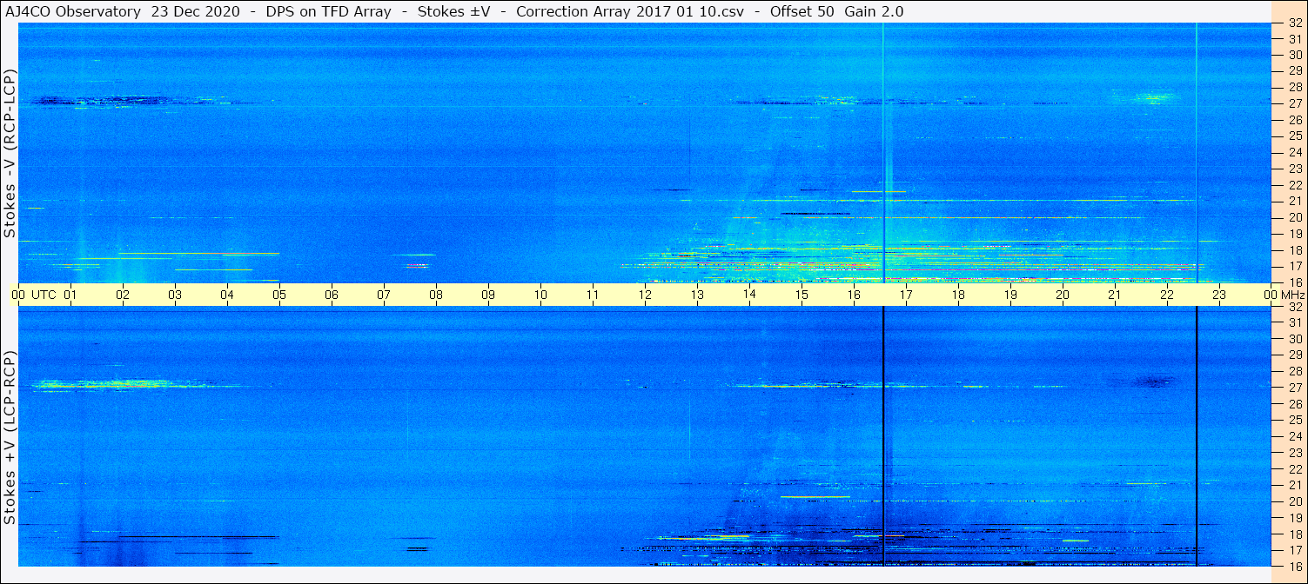Image resolution: width=1308 pixels, height=584 pixels.
Task: Click the MHz unit label on time axis
Action: pos(1292,295)
